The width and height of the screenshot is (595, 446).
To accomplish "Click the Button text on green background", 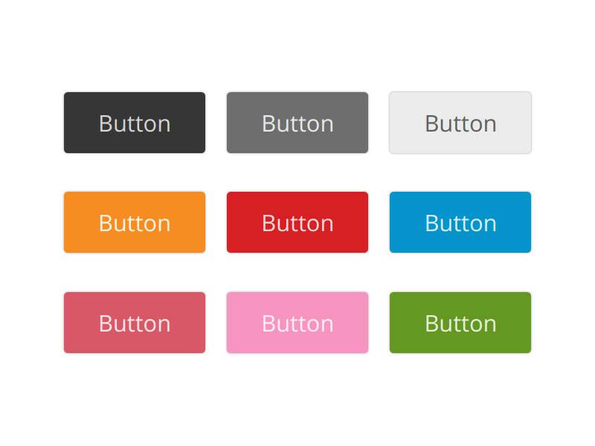I will 460,323.
